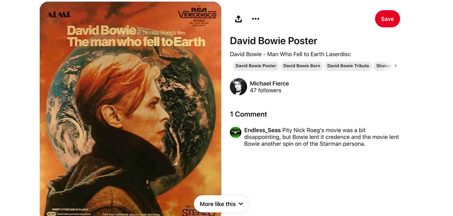The width and height of the screenshot is (453, 216).
Task: Select the David Bowie Born tag
Action: point(302,66)
